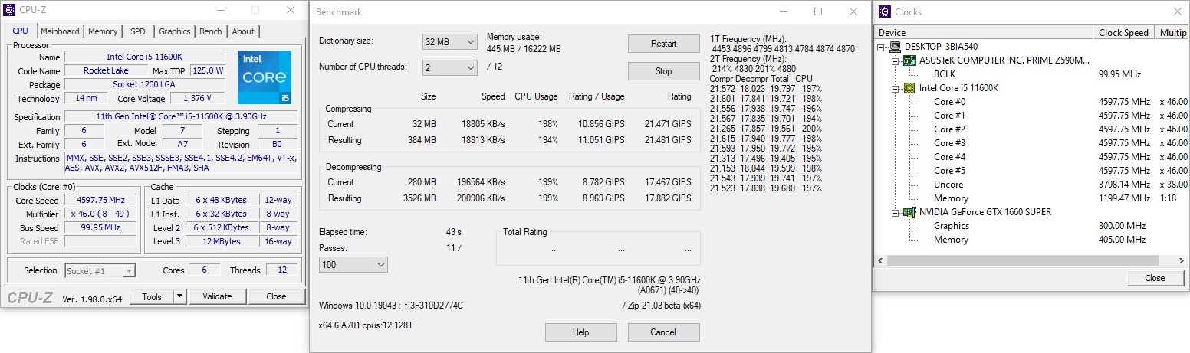Image resolution: width=1190 pixels, height=353 pixels.
Task: Stop the running 7-Zip benchmark
Action: pyautogui.click(x=663, y=71)
